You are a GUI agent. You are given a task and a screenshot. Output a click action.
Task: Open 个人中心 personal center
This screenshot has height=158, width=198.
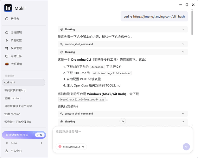tap(16, 151)
